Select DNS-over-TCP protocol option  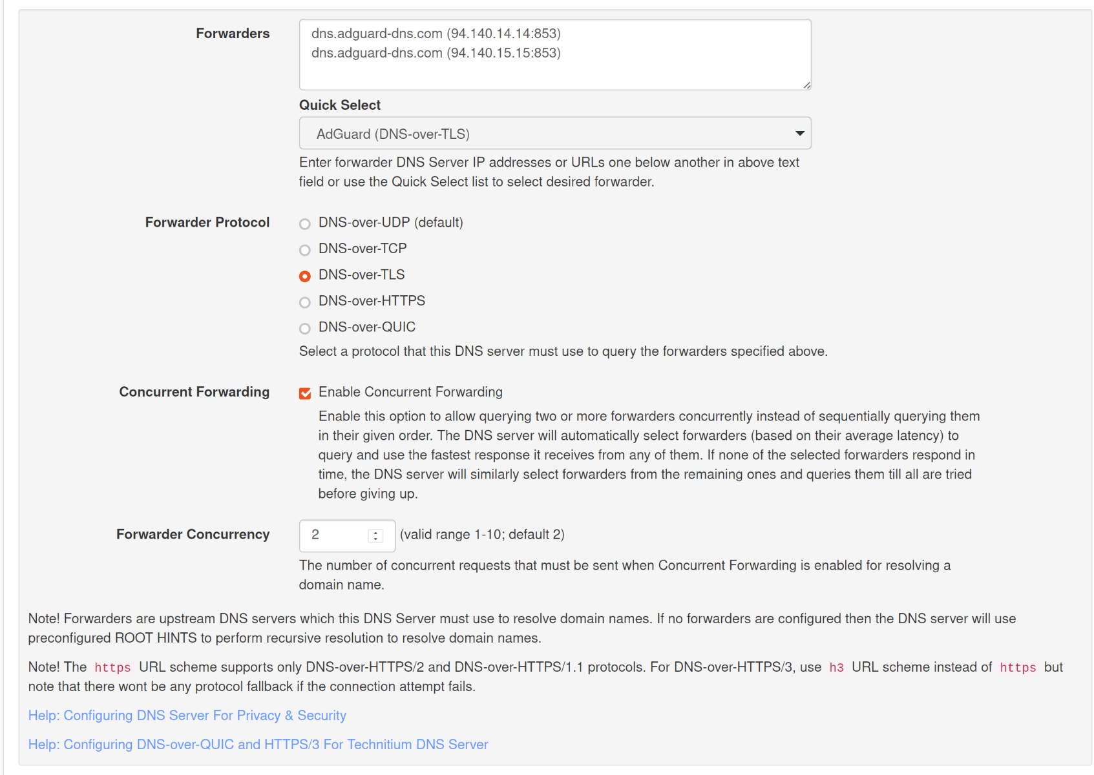pyautogui.click(x=305, y=250)
